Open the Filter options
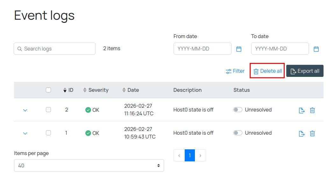 [235, 71]
